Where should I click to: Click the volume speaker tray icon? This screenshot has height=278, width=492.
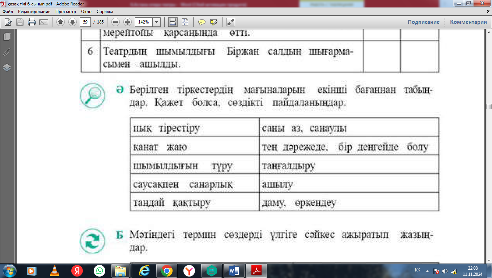tap(445, 271)
